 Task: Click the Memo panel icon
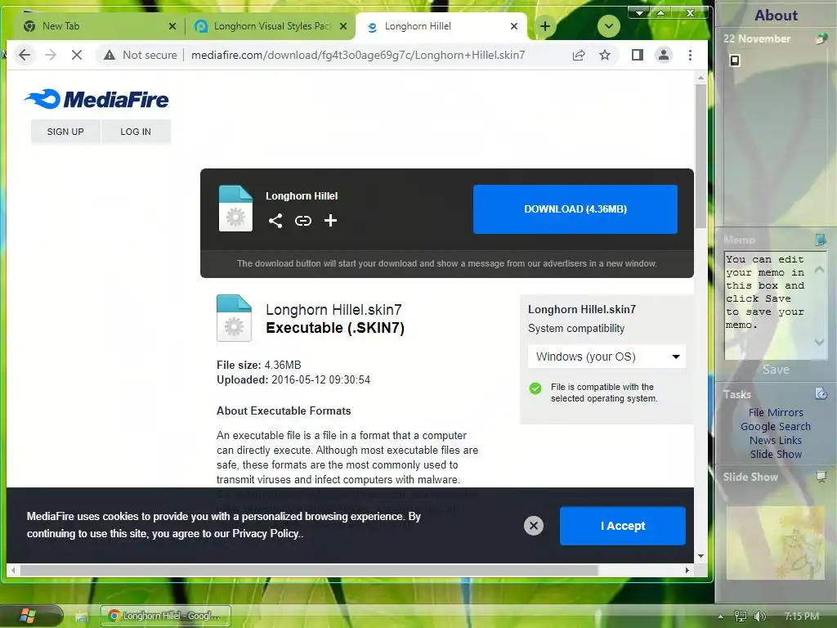pos(821,240)
